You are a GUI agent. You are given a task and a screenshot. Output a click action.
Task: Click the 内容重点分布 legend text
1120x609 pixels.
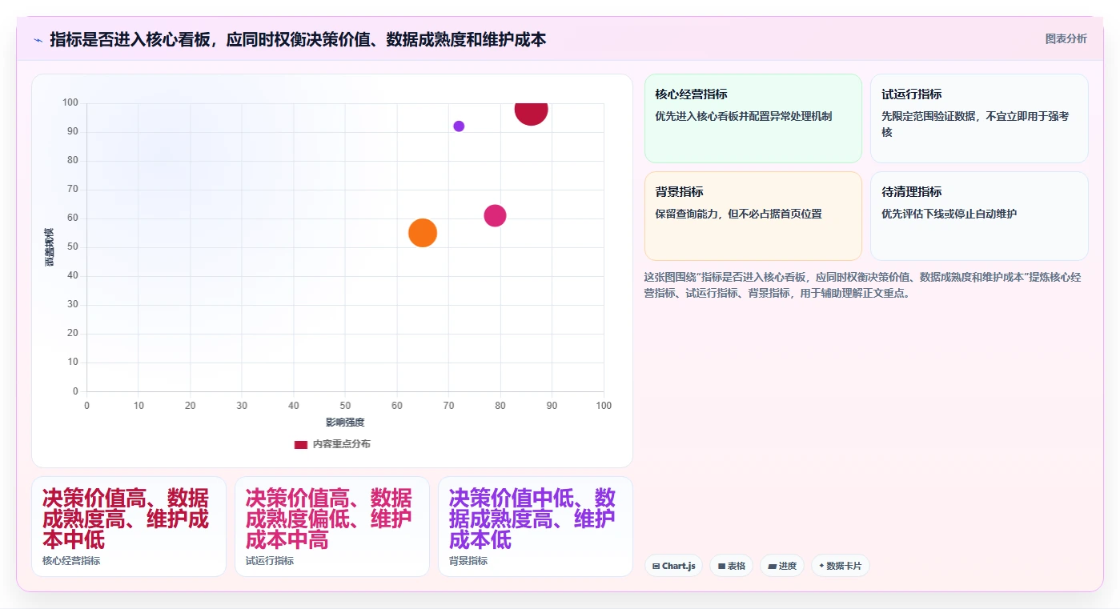(x=341, y=444)
